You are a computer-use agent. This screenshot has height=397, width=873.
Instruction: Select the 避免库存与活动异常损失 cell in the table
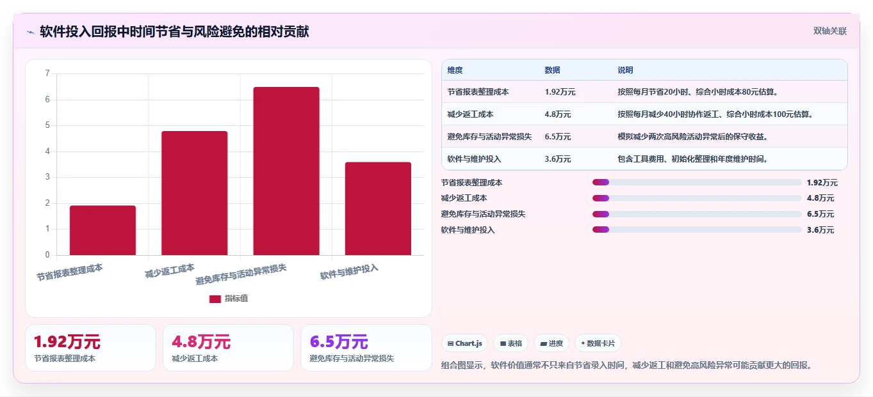click(490, 137)
